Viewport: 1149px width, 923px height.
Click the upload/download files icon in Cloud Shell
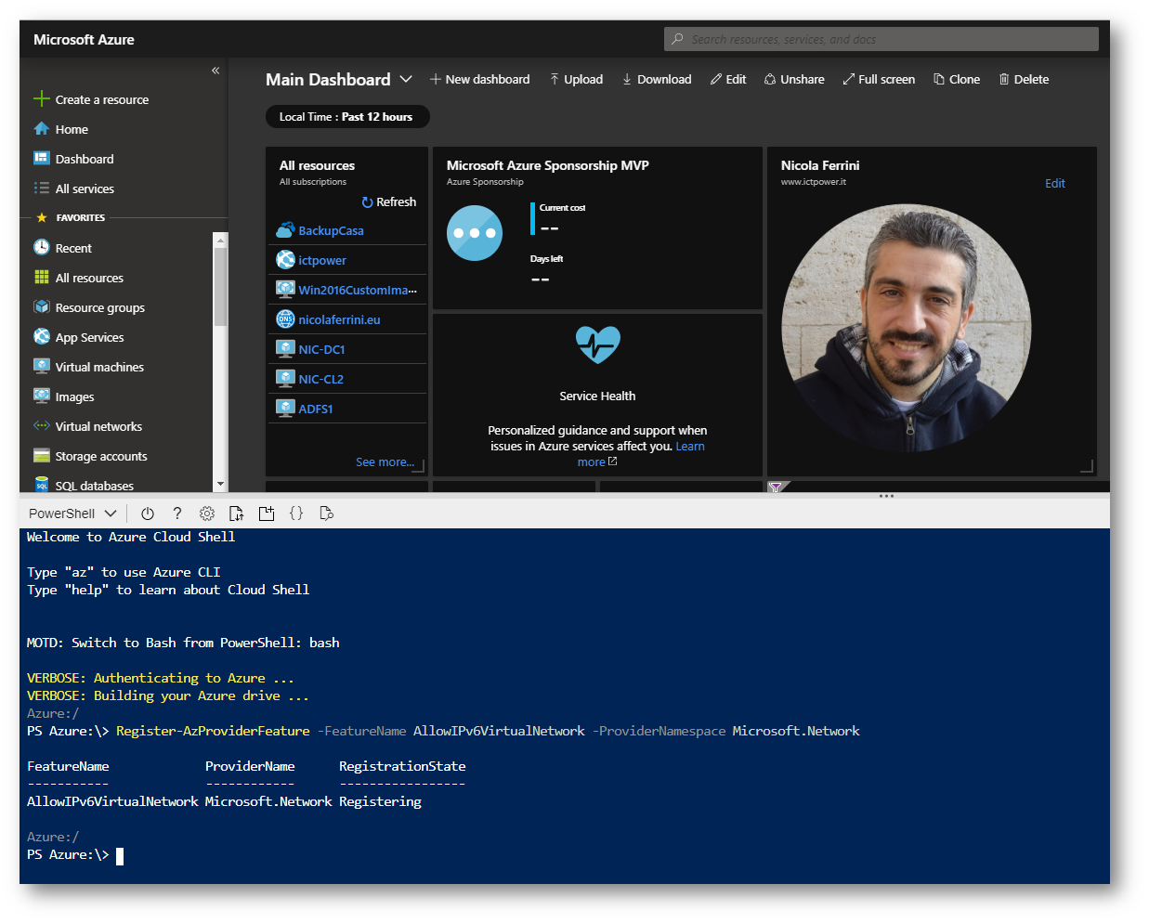237,513
